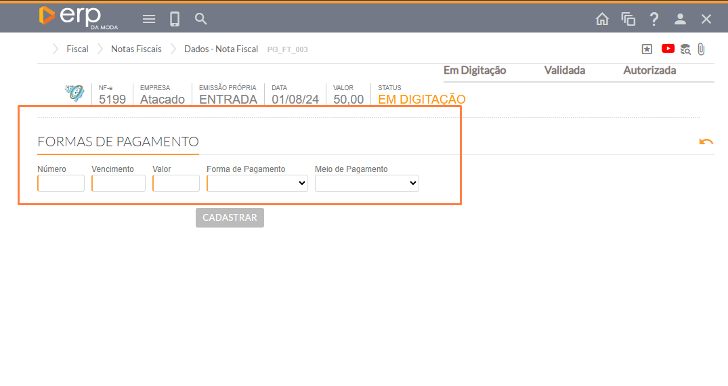
Task: Open attachments with the paperclip icon
Action: click(702, 49)
